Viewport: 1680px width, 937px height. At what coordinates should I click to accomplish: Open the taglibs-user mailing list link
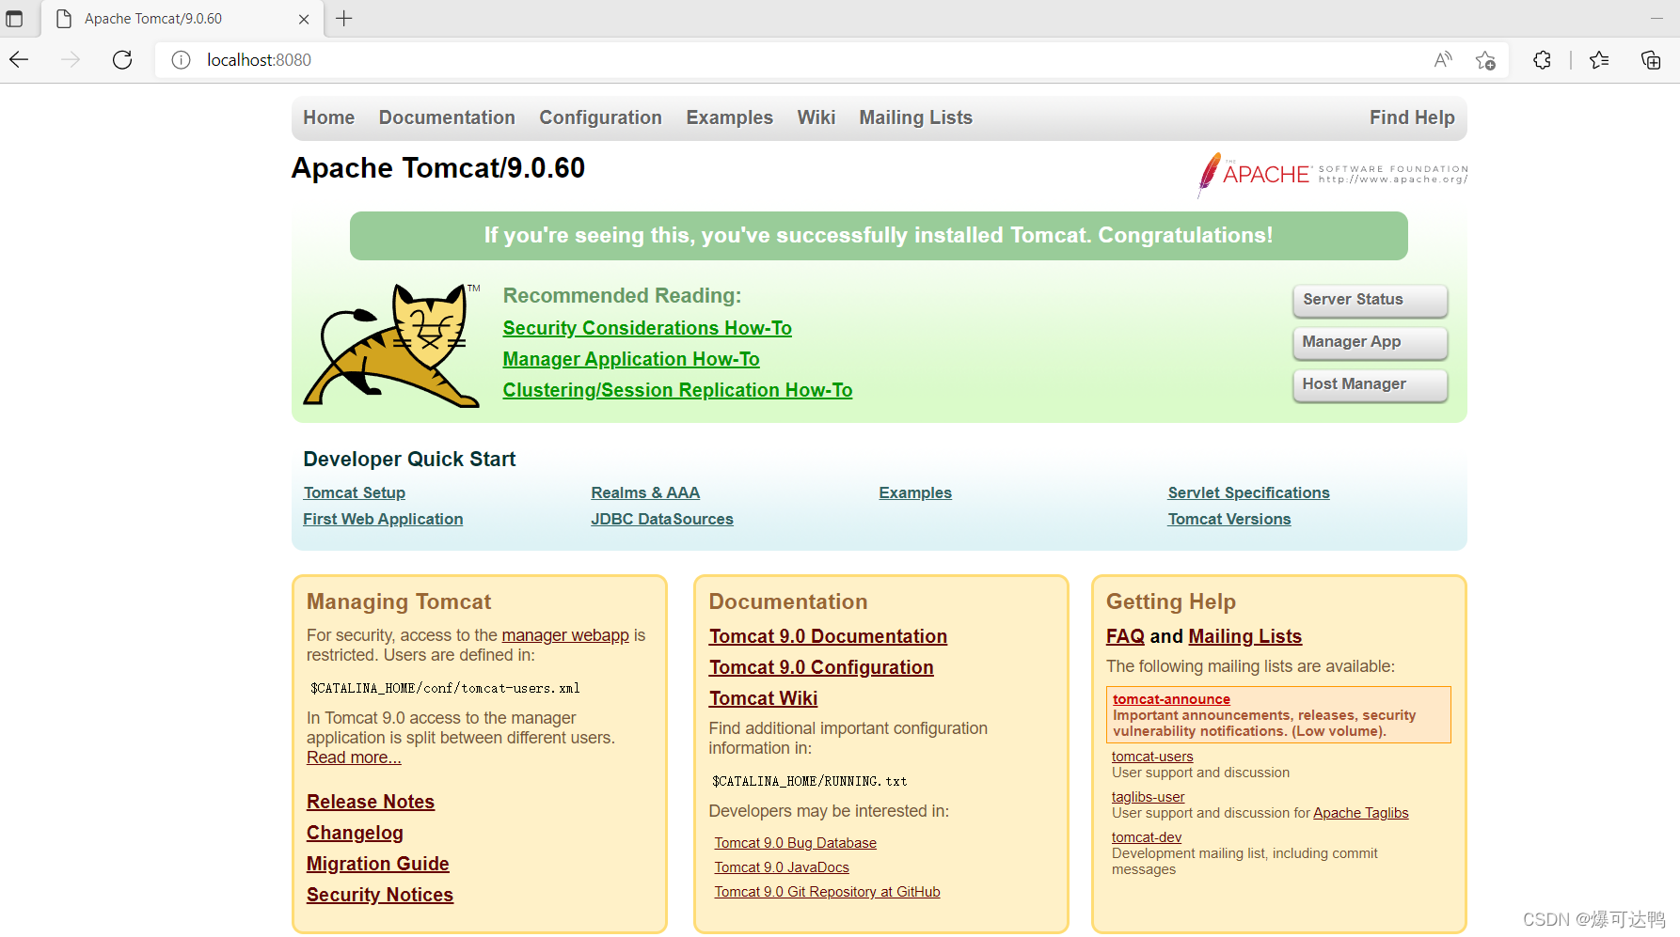[x=1148, y=797]
